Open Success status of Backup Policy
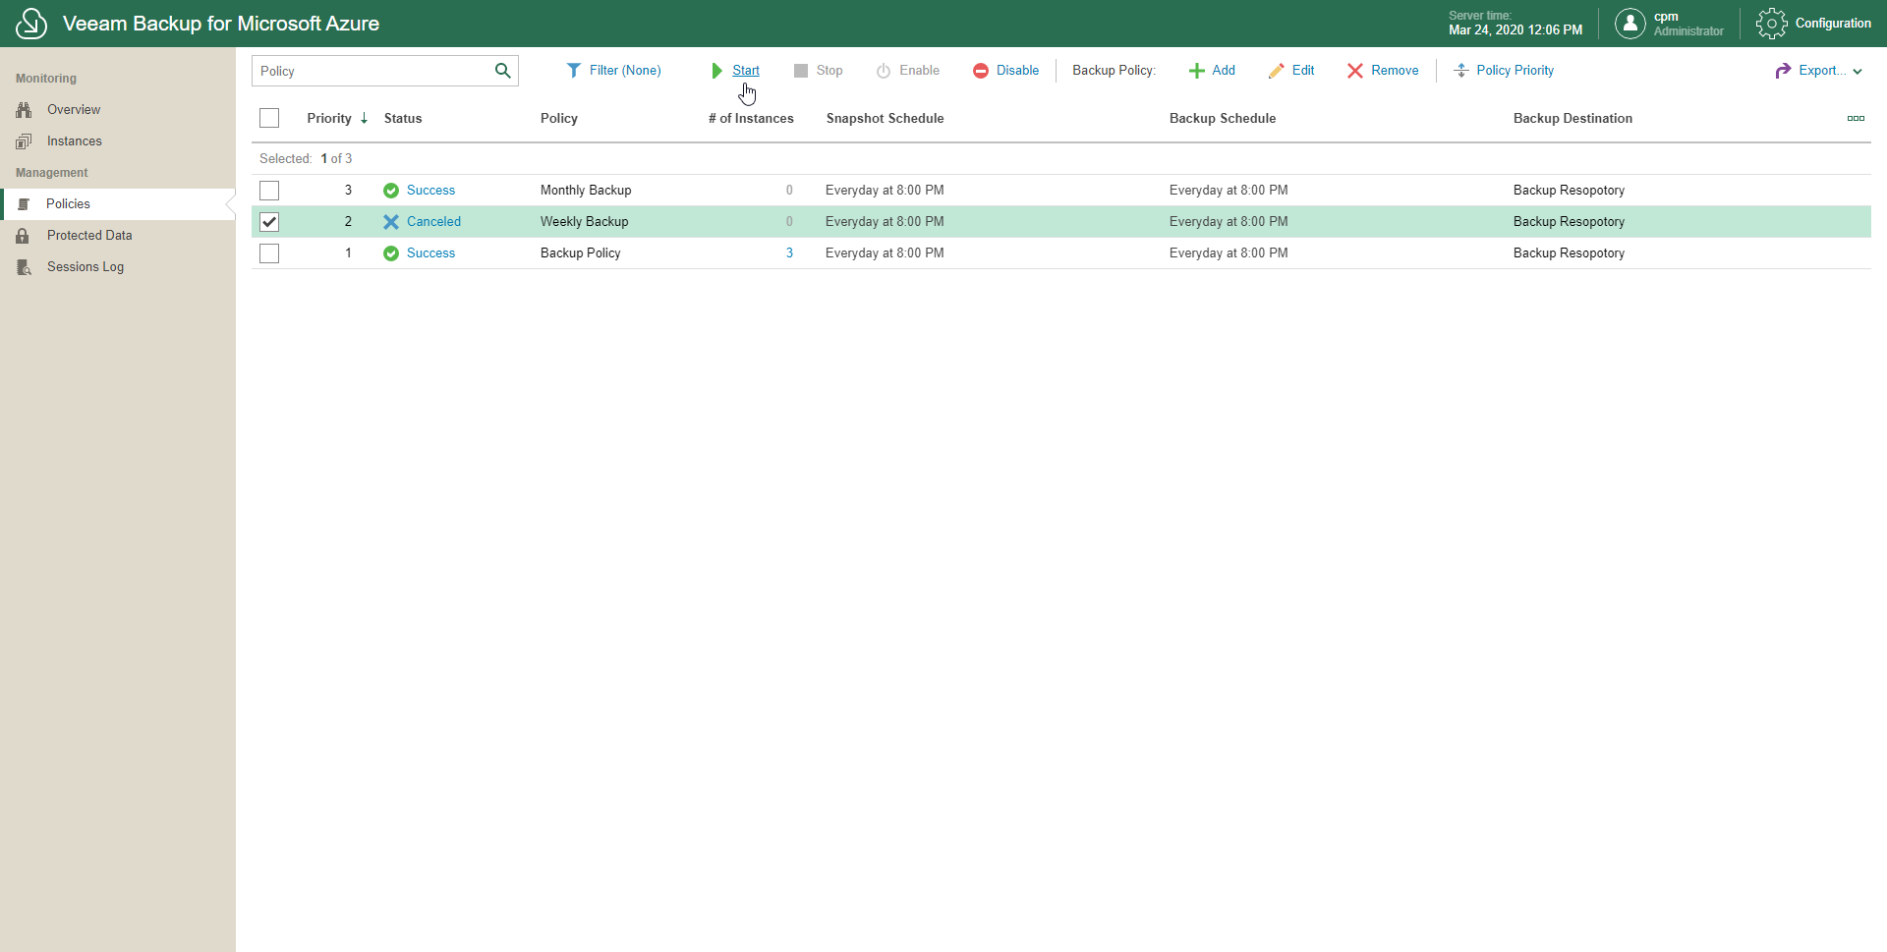 coord(430,253)
